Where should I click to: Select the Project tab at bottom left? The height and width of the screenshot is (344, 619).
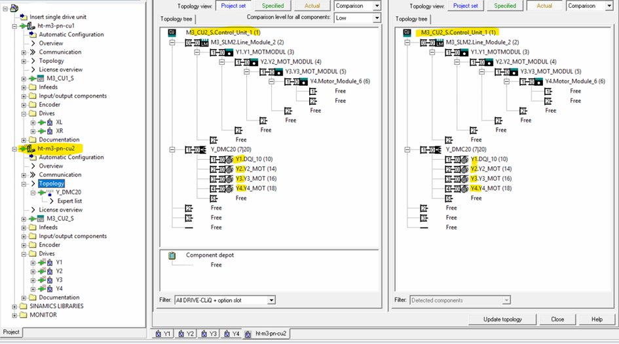(11, 332)
